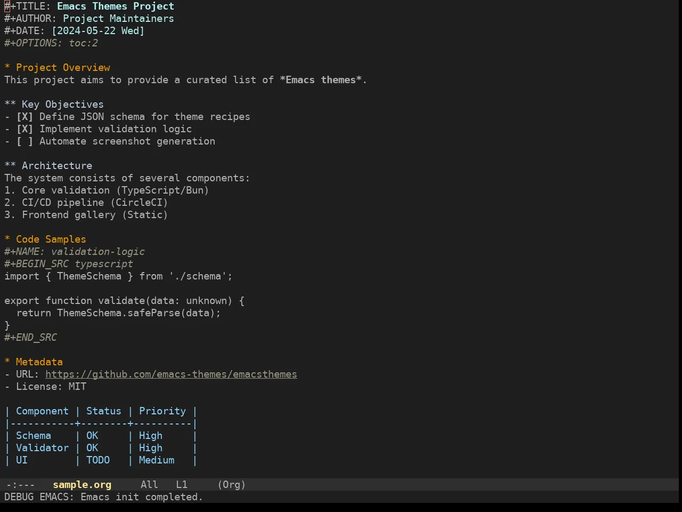682x512 pixels.
Task: Collapse the 'Project Overview' heading
Action: (x=57, y=68)
